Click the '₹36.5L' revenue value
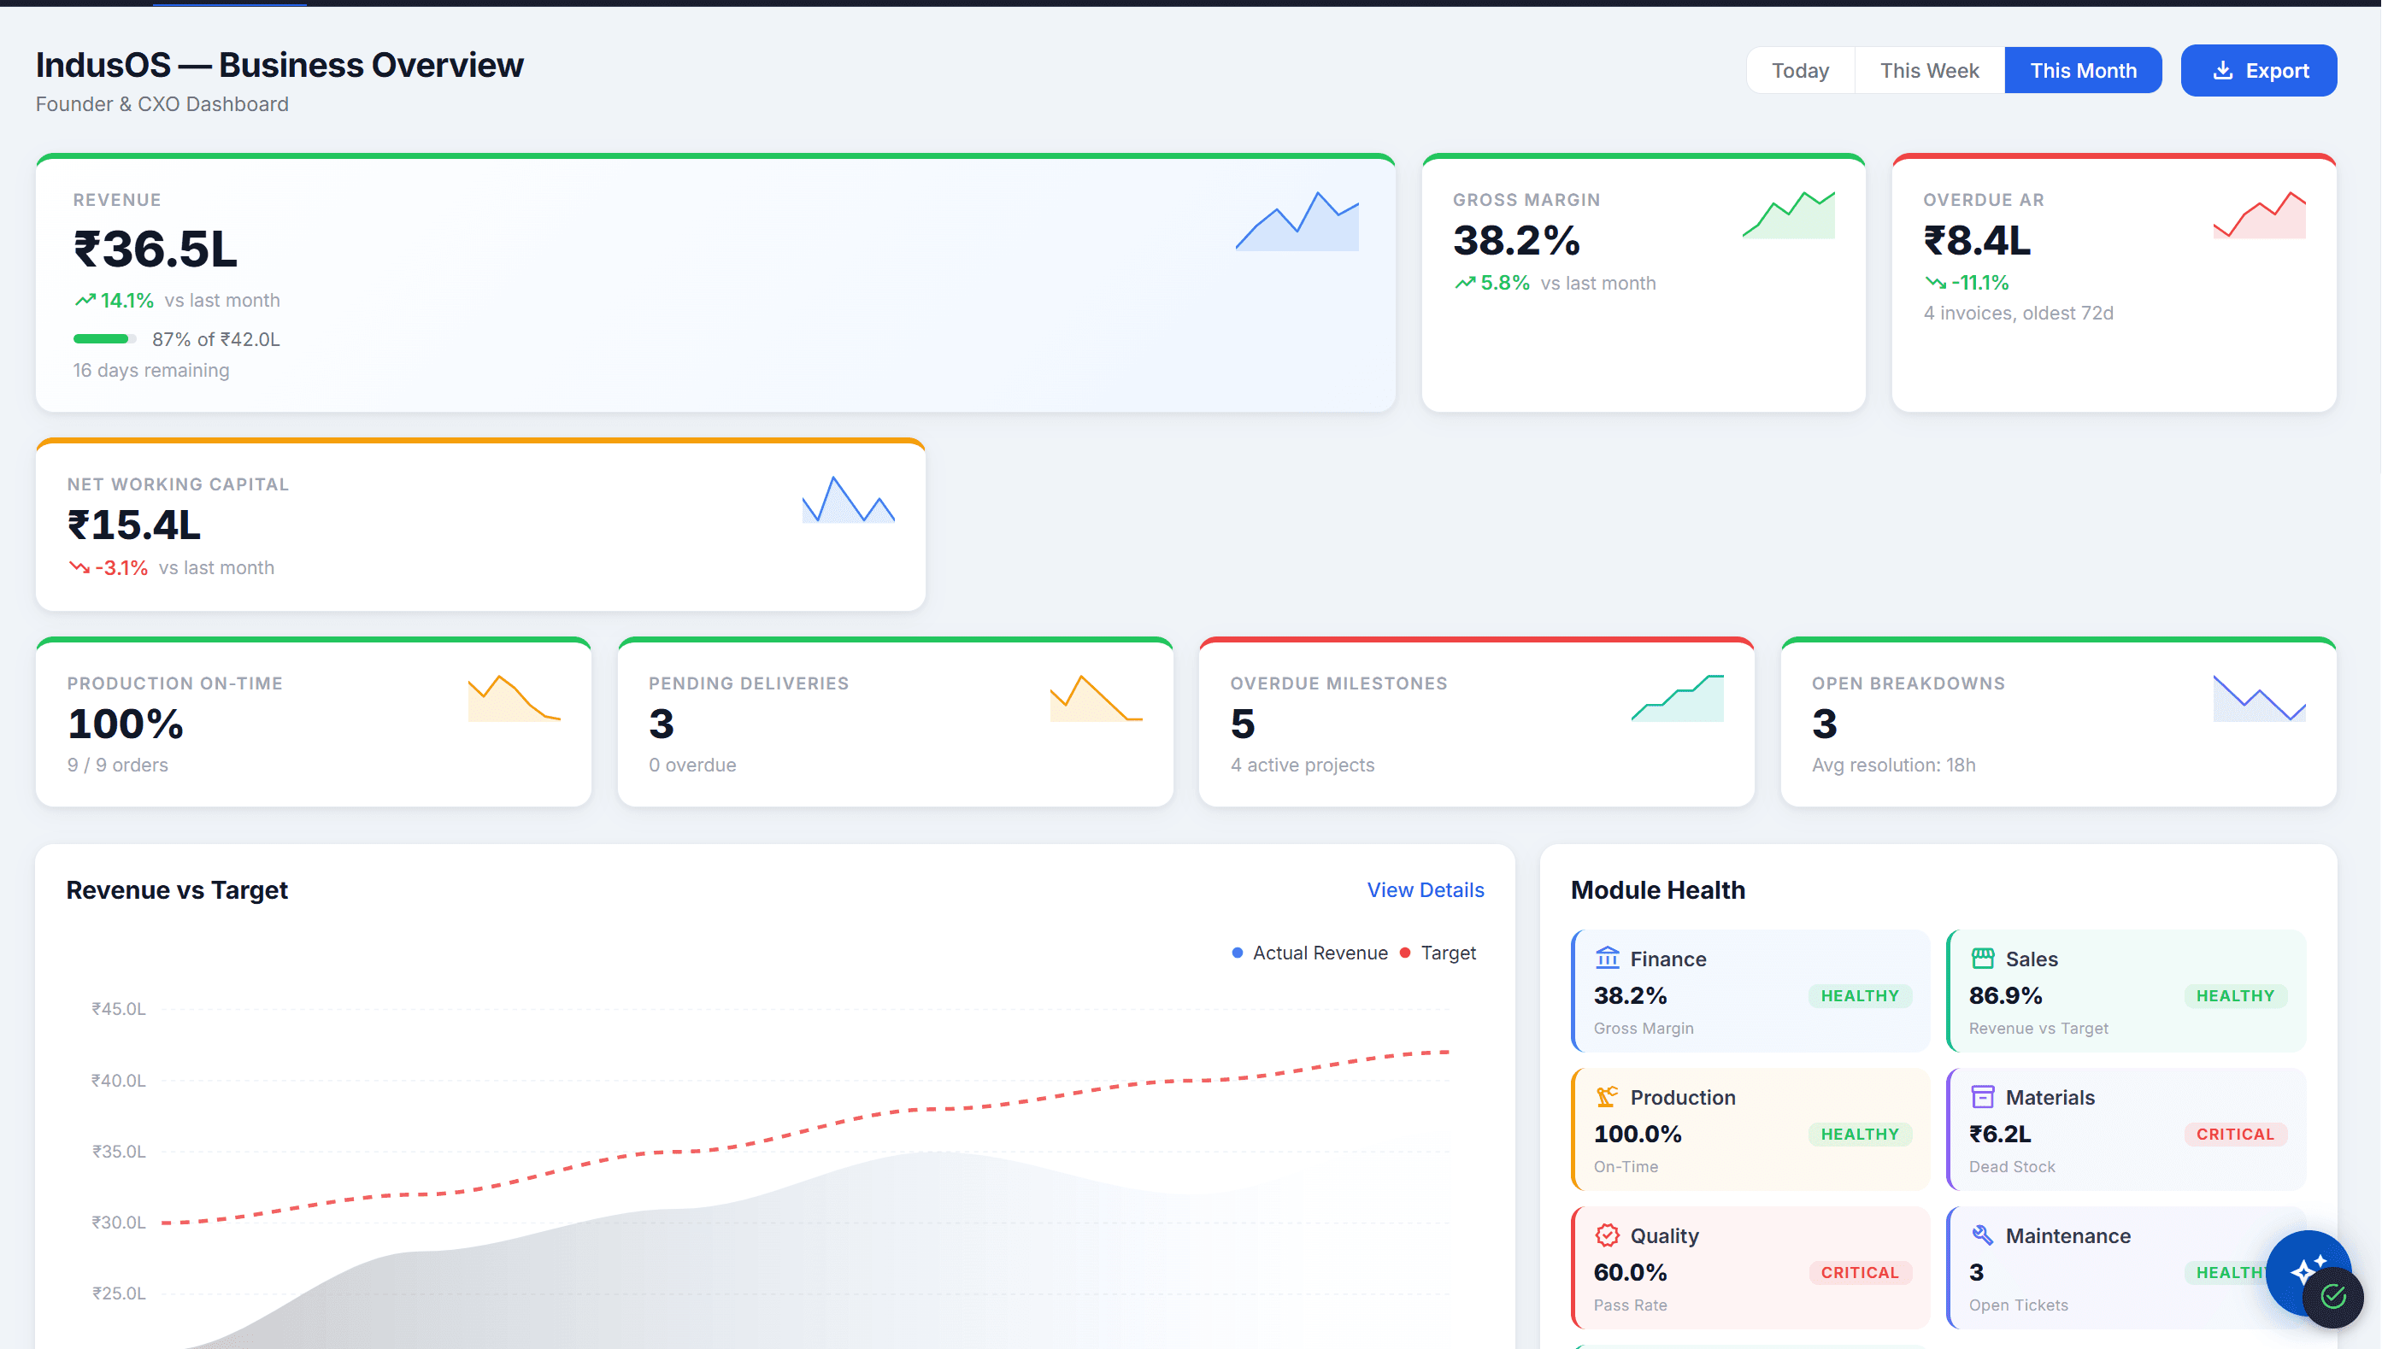This screenshot has height=1349, width=2382. click(155, 249)
